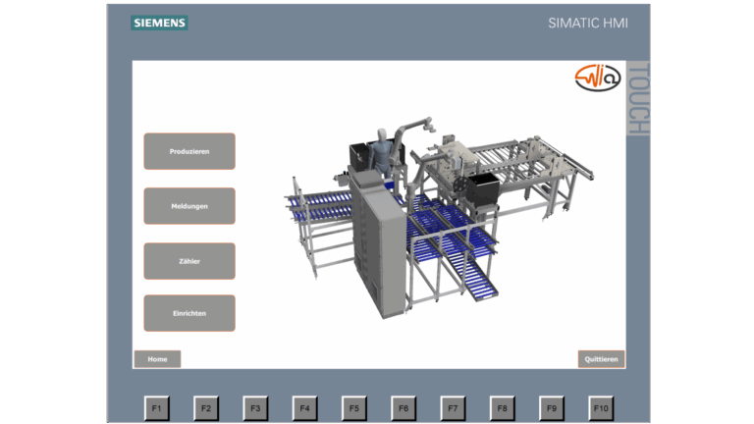Tap the F4 function key

tap(304, 407)
